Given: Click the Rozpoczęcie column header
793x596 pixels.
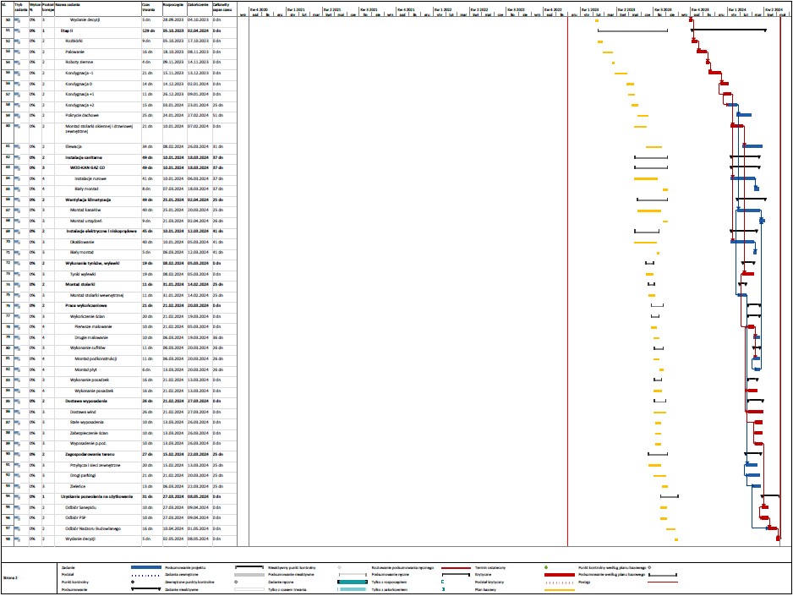Looking at the screenshot, I should pyautogui.click(x=174, y=6).
